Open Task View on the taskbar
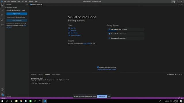184x103 pixels. point(11,101)
